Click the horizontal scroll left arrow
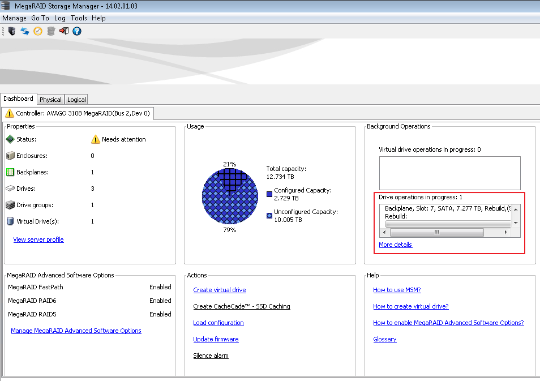Viewport: 540px width, 381px height. click(385, 233)
